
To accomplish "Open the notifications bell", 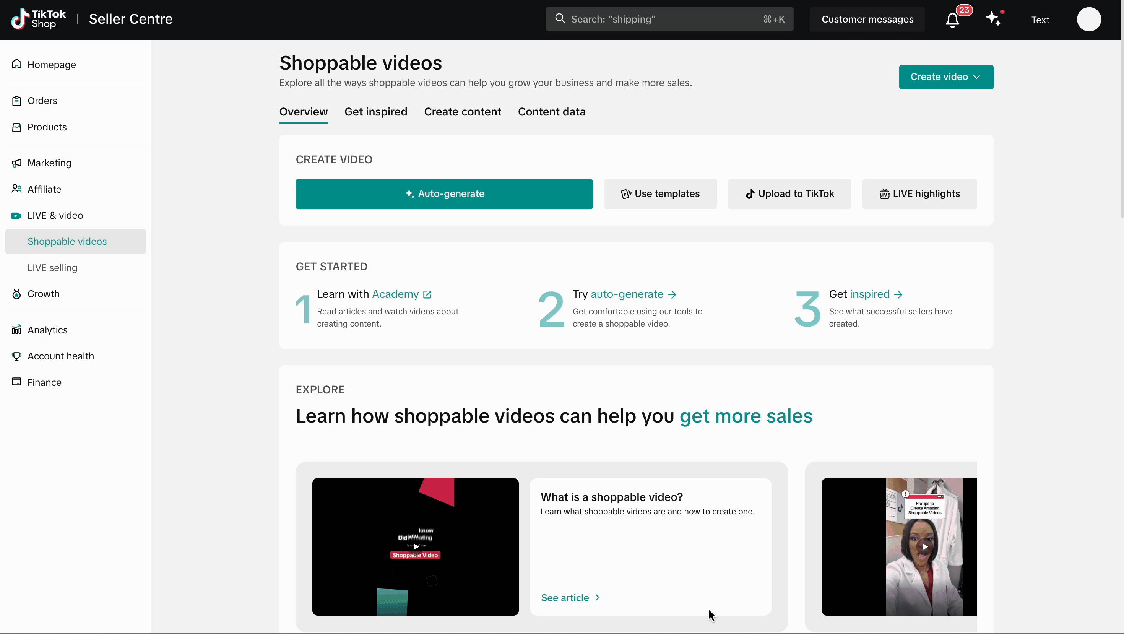I will click(x=952, y=20).
